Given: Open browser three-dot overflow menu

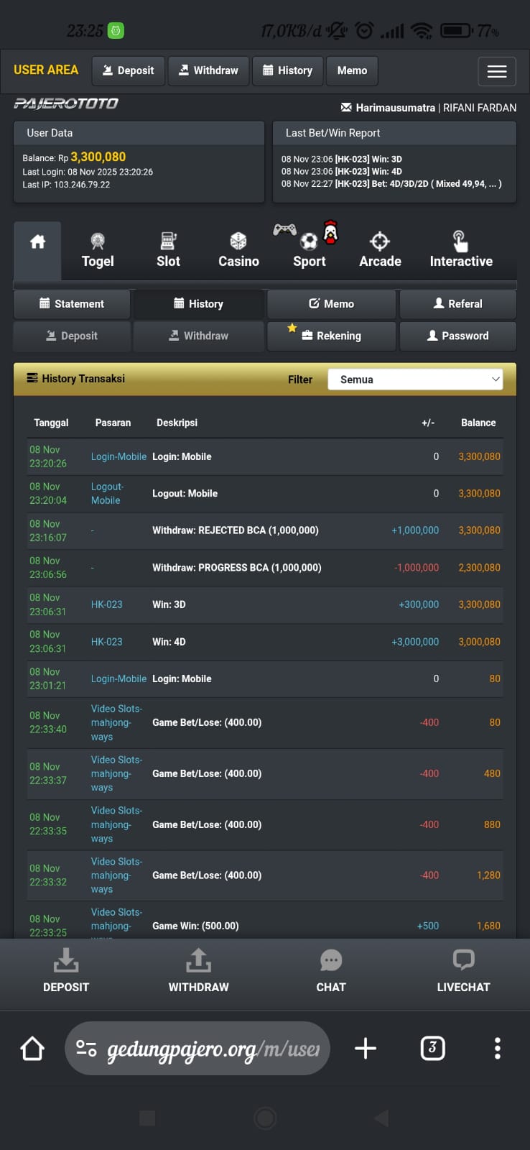Looking at the screenshot, I should point(497,1048).
